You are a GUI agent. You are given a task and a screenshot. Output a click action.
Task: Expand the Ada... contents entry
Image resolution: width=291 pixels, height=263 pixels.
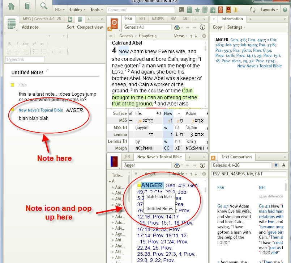pos(113,217)
